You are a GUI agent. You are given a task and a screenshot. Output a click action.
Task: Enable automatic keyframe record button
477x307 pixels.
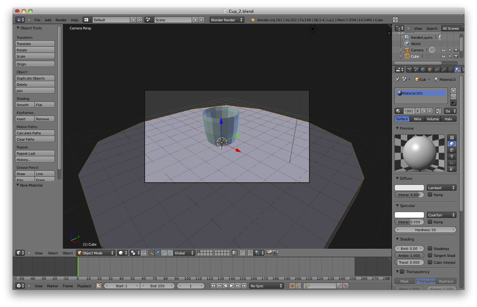click(x=292, y=286)
